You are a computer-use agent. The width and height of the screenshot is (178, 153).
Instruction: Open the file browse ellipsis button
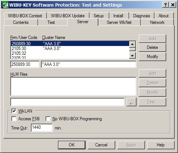131,102
